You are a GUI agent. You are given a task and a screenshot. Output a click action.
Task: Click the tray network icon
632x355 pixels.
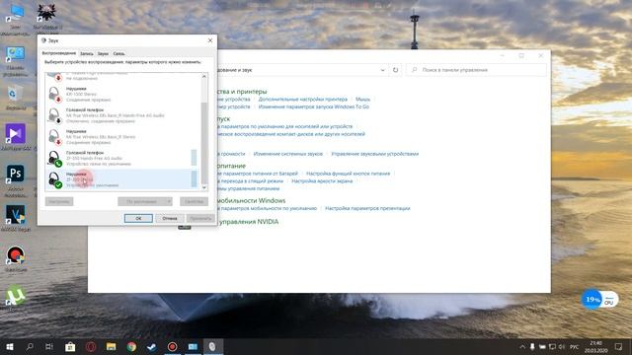(x=552, y=346)
